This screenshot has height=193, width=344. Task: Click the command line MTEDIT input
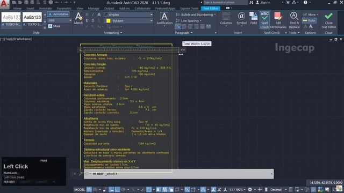pos(178,174)
